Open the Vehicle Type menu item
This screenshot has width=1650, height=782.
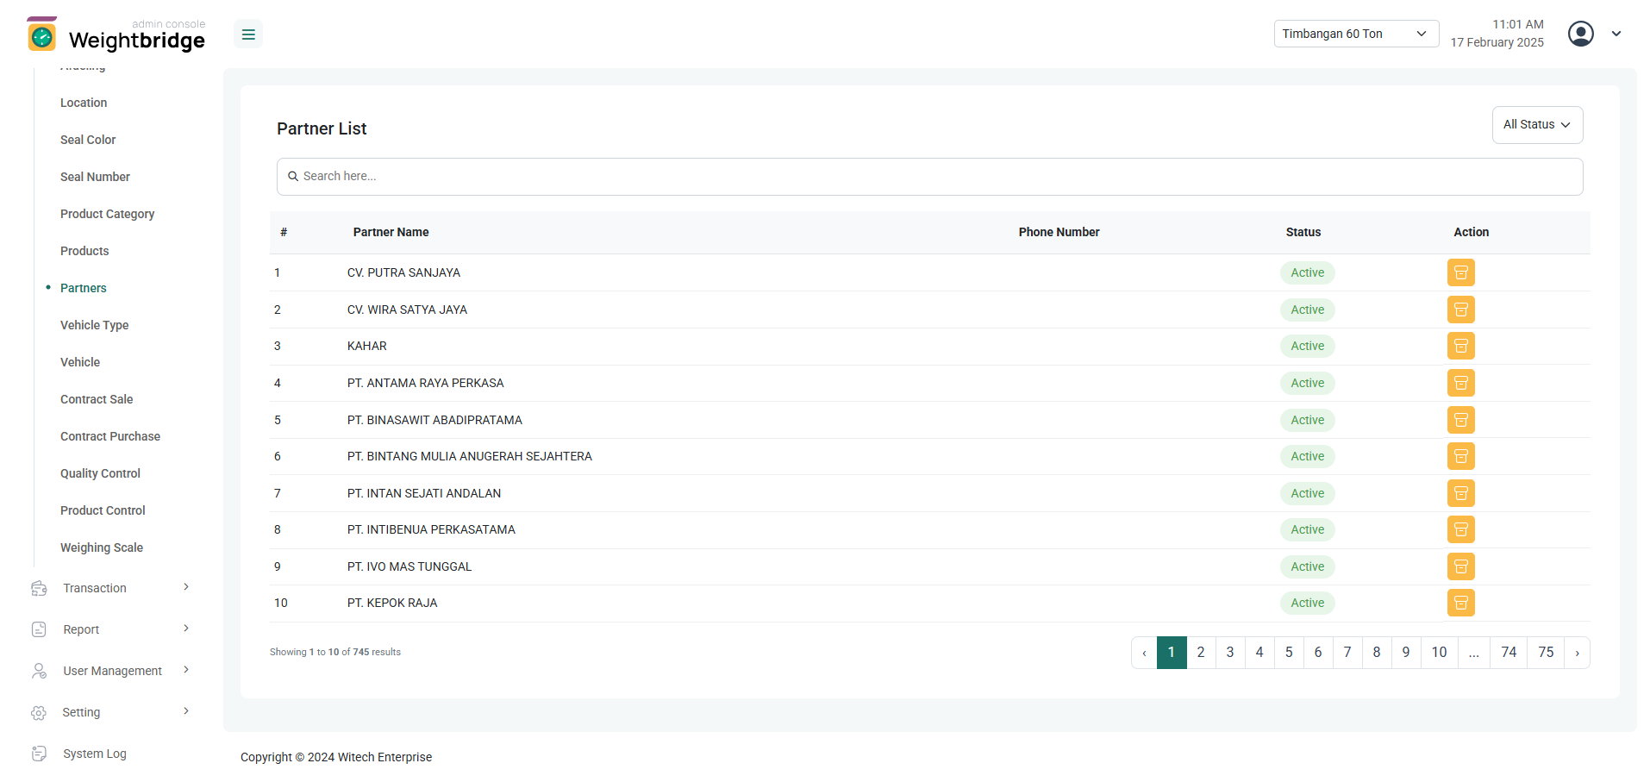94,325
